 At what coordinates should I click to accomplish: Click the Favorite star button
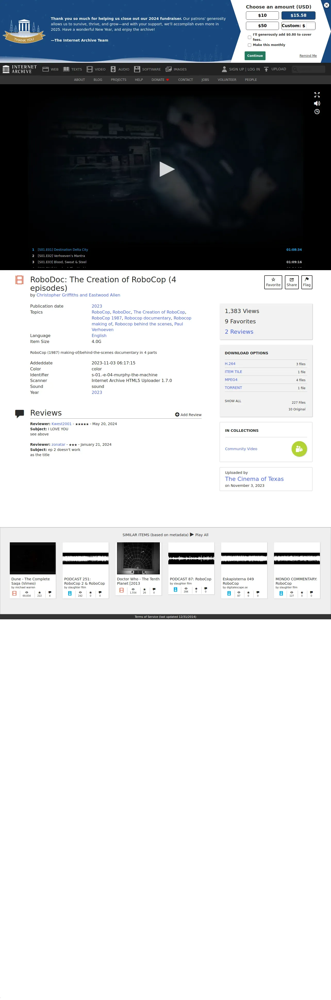coord(273,282)
